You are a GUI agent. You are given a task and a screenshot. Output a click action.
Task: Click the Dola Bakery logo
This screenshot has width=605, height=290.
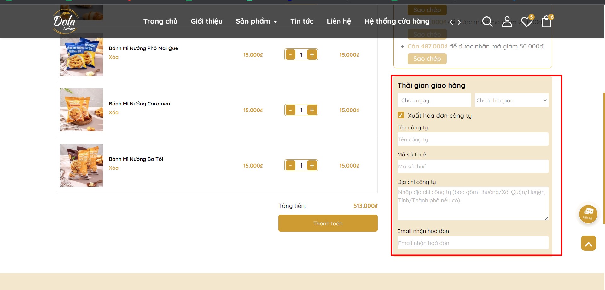click(x=65, y=21)
